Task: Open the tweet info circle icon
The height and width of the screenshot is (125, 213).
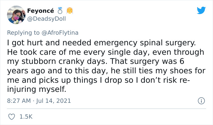Action: click(201, 100)
